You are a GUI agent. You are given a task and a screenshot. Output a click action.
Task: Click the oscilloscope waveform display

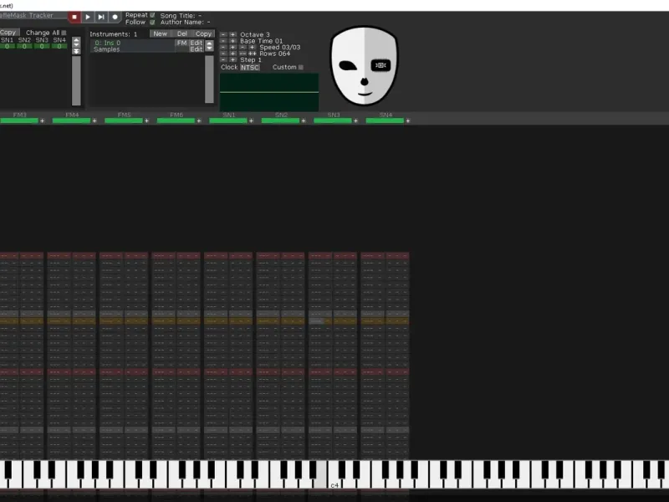(x=269, y=92)
